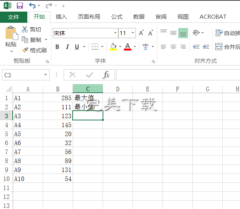Select column A header

(x=28, y=89)
